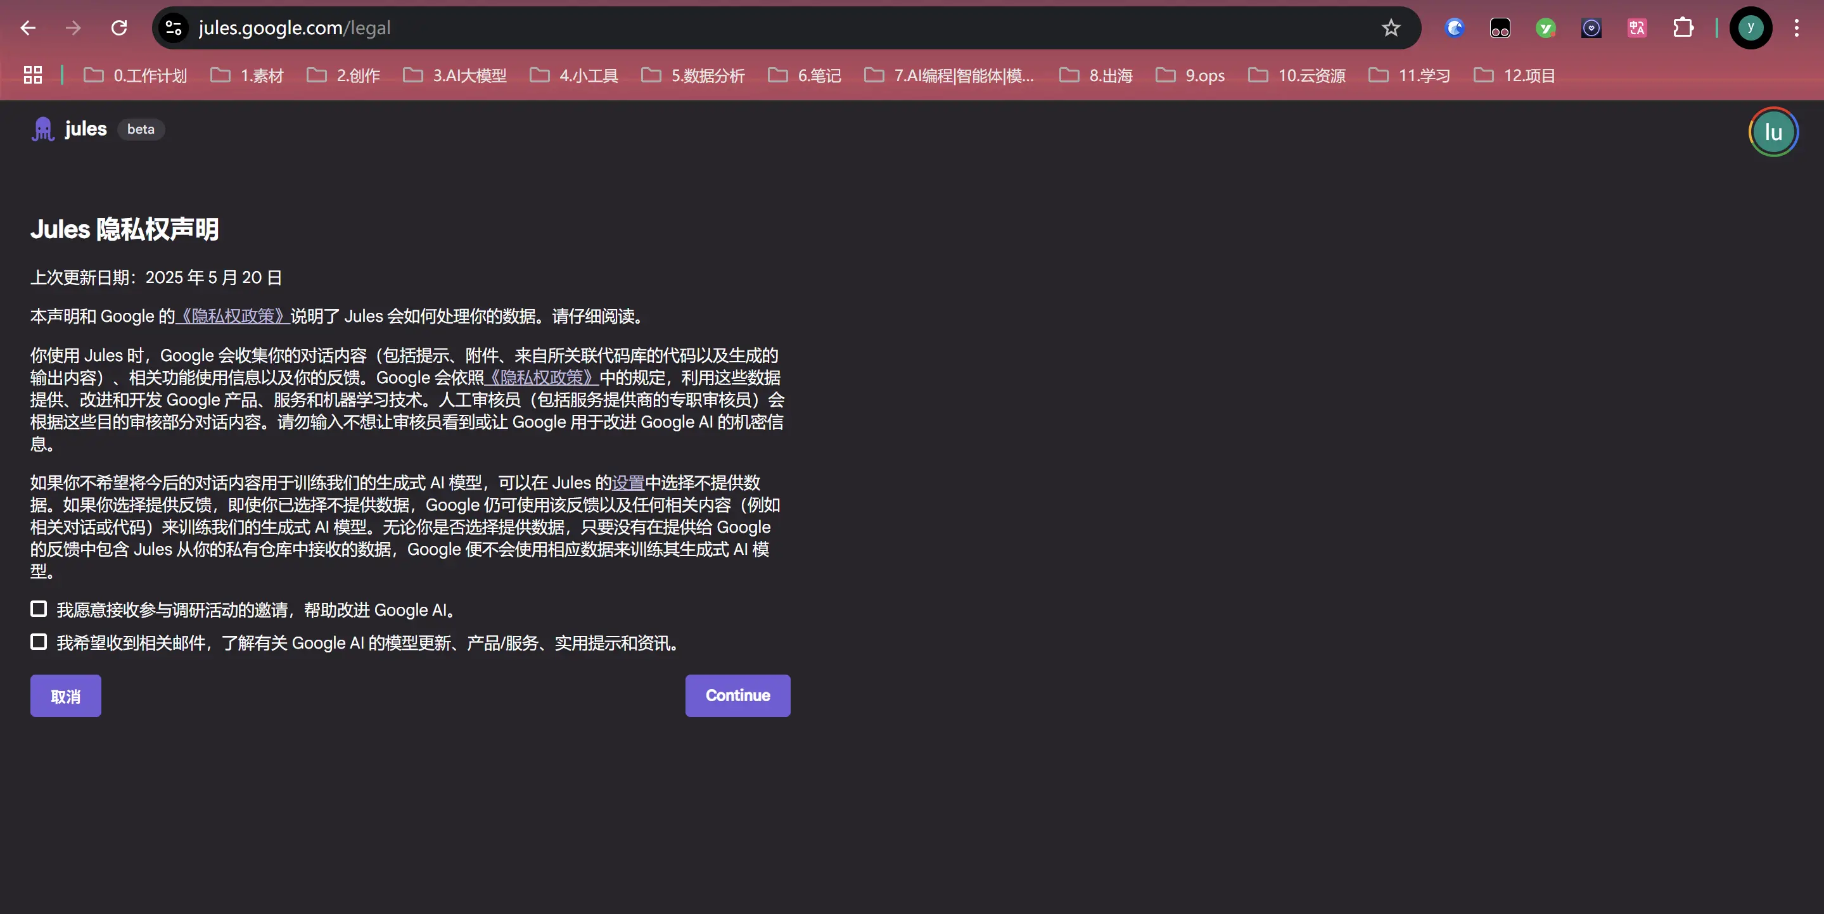The width and height of the screenshot is (1824, 914).
Task: Reload the page with the refresh icon
Action: [x=119, y=28]
